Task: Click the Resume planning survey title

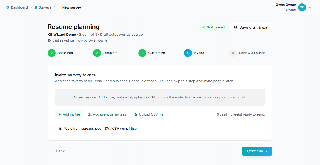Action: tap(74, 27)
